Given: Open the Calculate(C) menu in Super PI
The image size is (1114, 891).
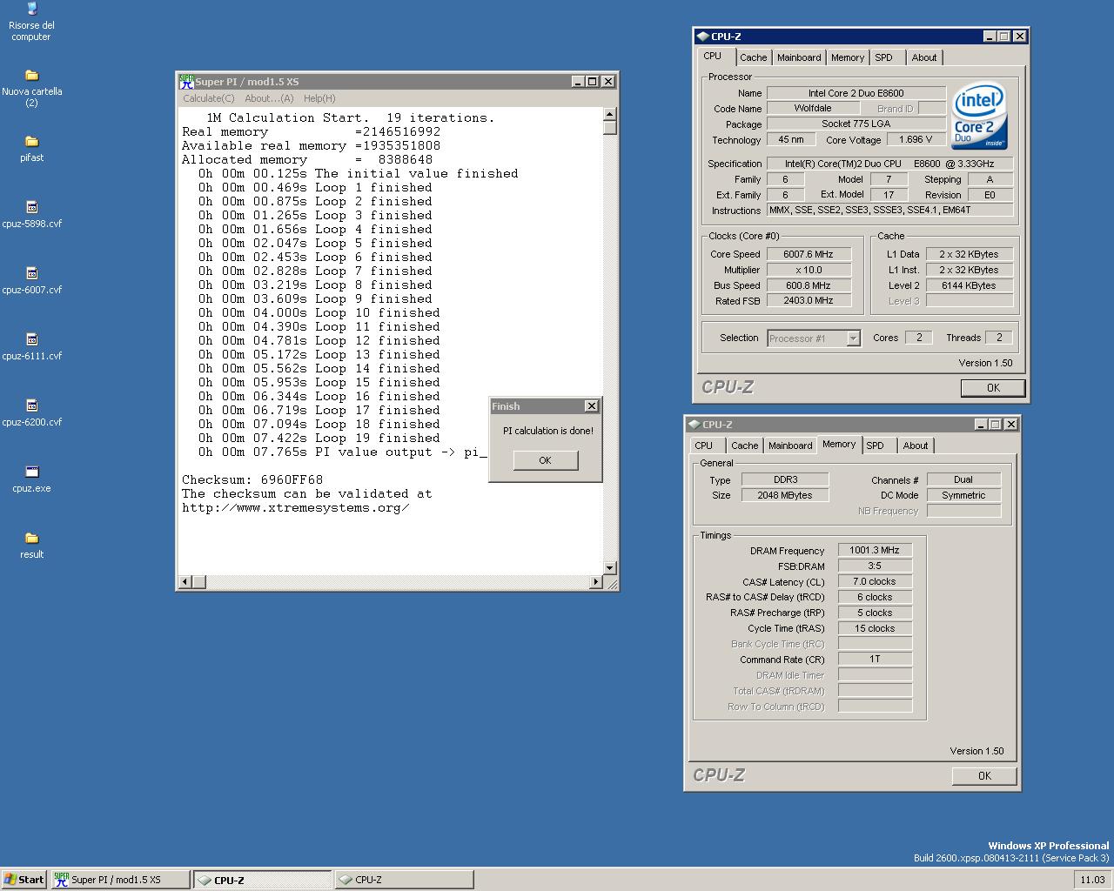Looking at the screenshot, I should coord(209,98).
